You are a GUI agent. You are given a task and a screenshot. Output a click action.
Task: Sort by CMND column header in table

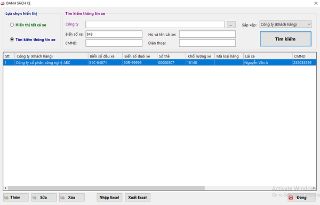tap(304, 56)
